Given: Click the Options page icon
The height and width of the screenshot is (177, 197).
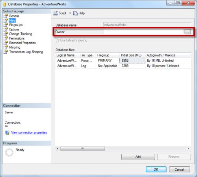Looking at the screenshot, I should pyautogui.click(x=6, y=29).
